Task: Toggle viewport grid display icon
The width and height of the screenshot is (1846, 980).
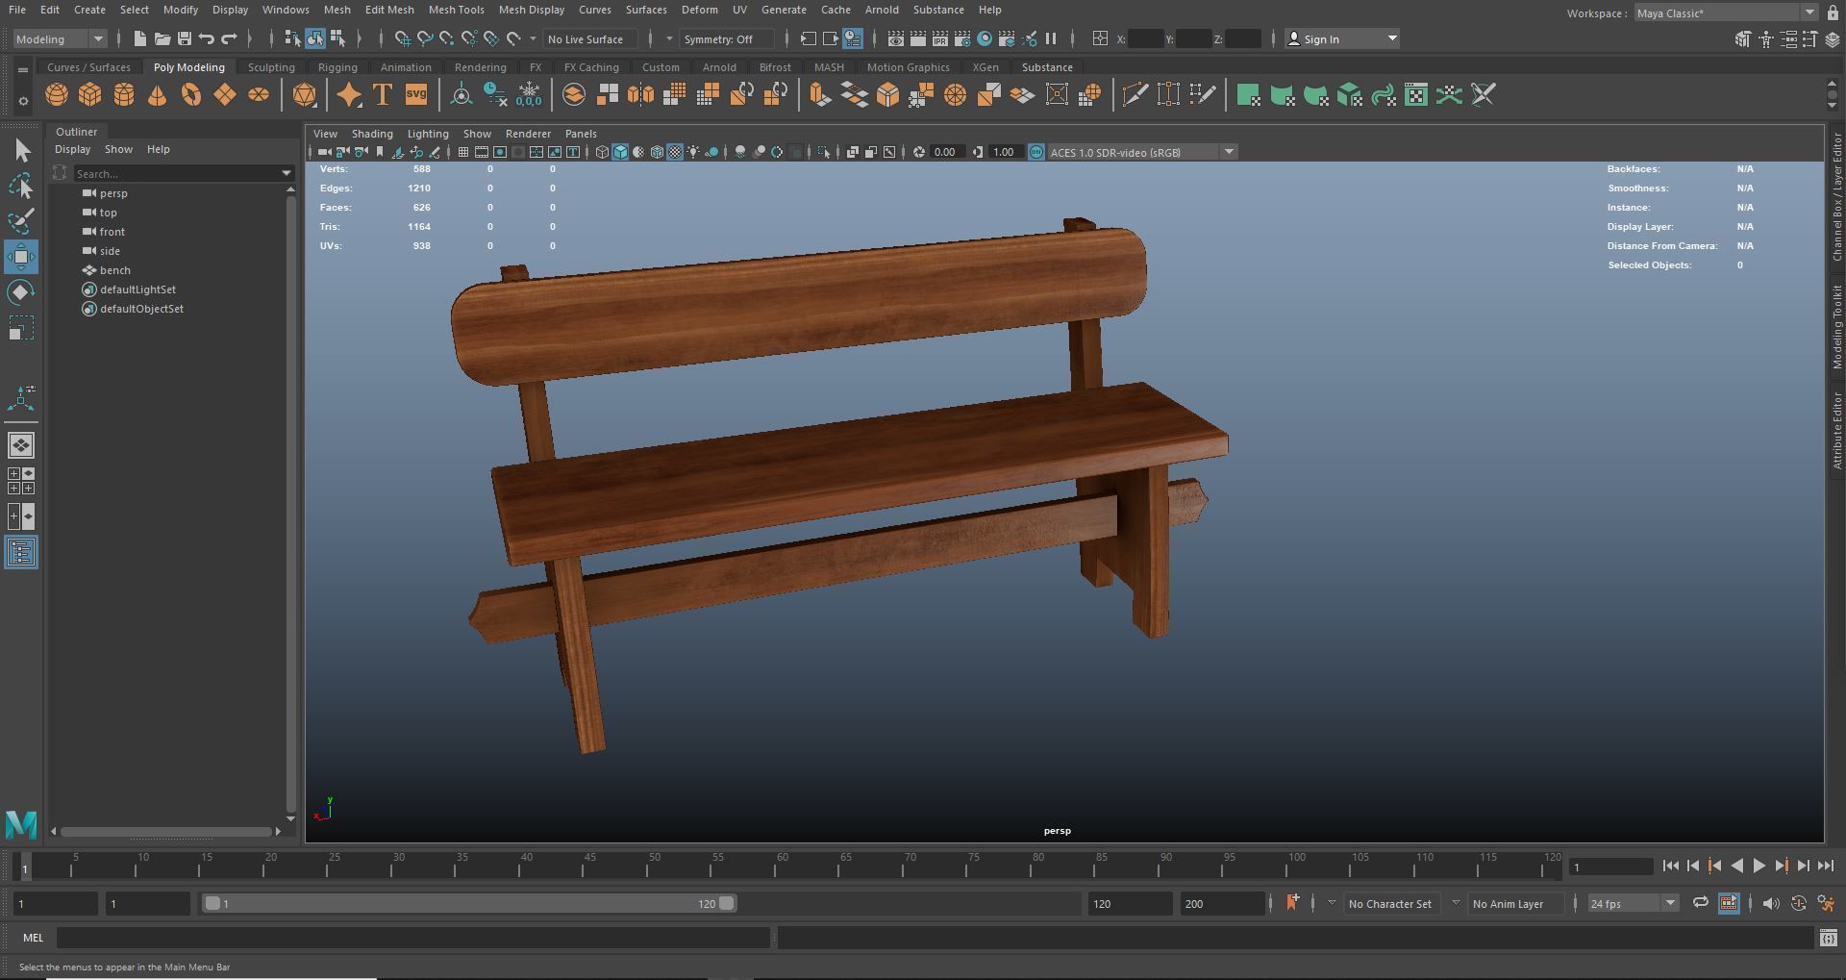Action: coord(462,152)
